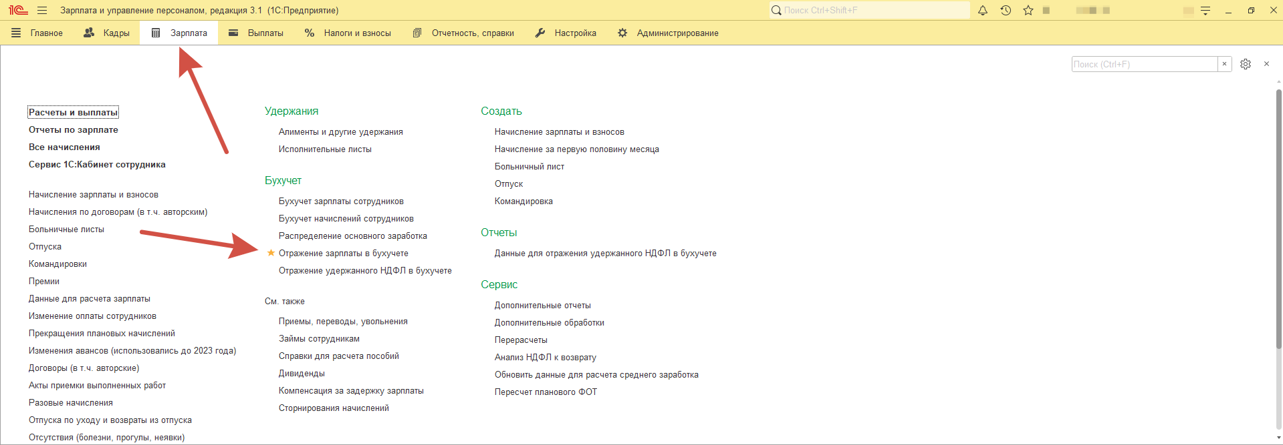This screenshot has width=1283, height=445.
Task: Click scrollbar down arrow
Action: click(1278, 438)
